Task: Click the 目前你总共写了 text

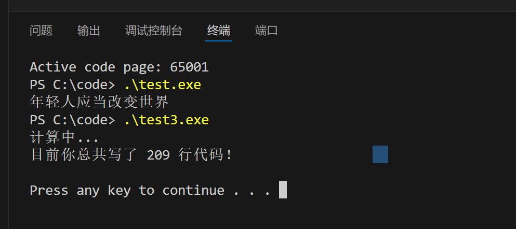Action: point(84,155)
